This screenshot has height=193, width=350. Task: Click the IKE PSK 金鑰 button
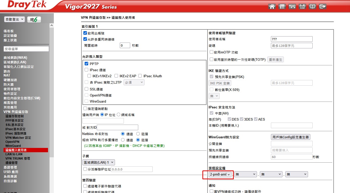pyautogui.click(x=220, y=83)
